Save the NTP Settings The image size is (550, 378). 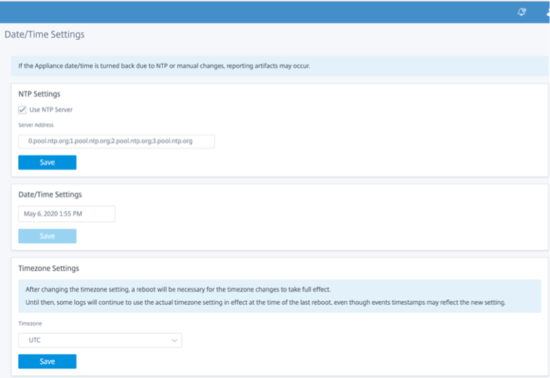coord(47,163)
